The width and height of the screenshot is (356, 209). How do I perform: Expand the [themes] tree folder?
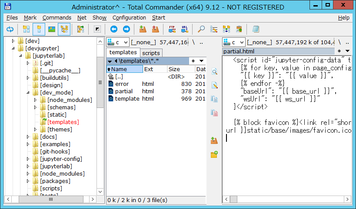point(35,129)
